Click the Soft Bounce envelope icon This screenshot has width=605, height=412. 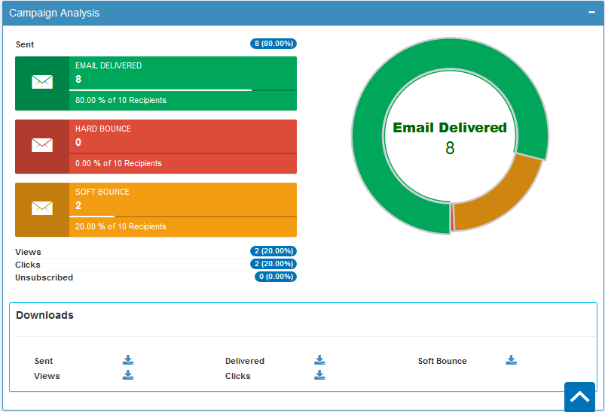pyautogui.click(x=42, y=209)
